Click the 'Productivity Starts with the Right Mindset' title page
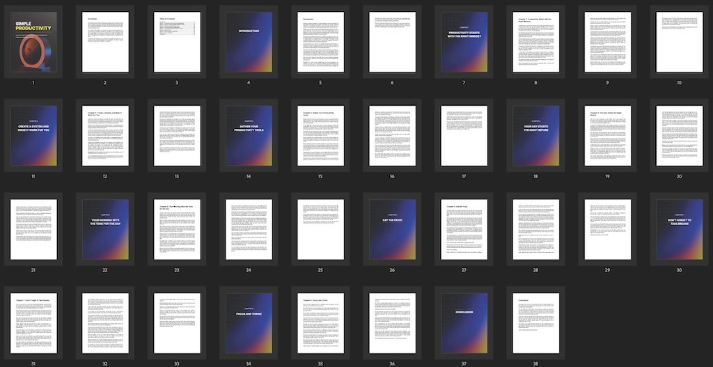 (464, 42)
